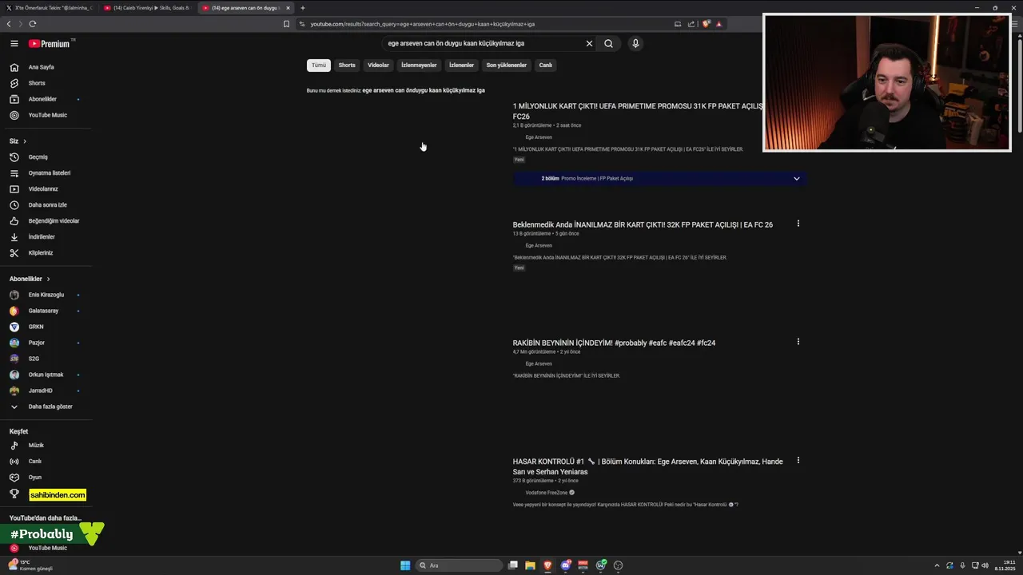Click the Brave browser taskbar icon
1023x575 pixels.
coord(547,565)
